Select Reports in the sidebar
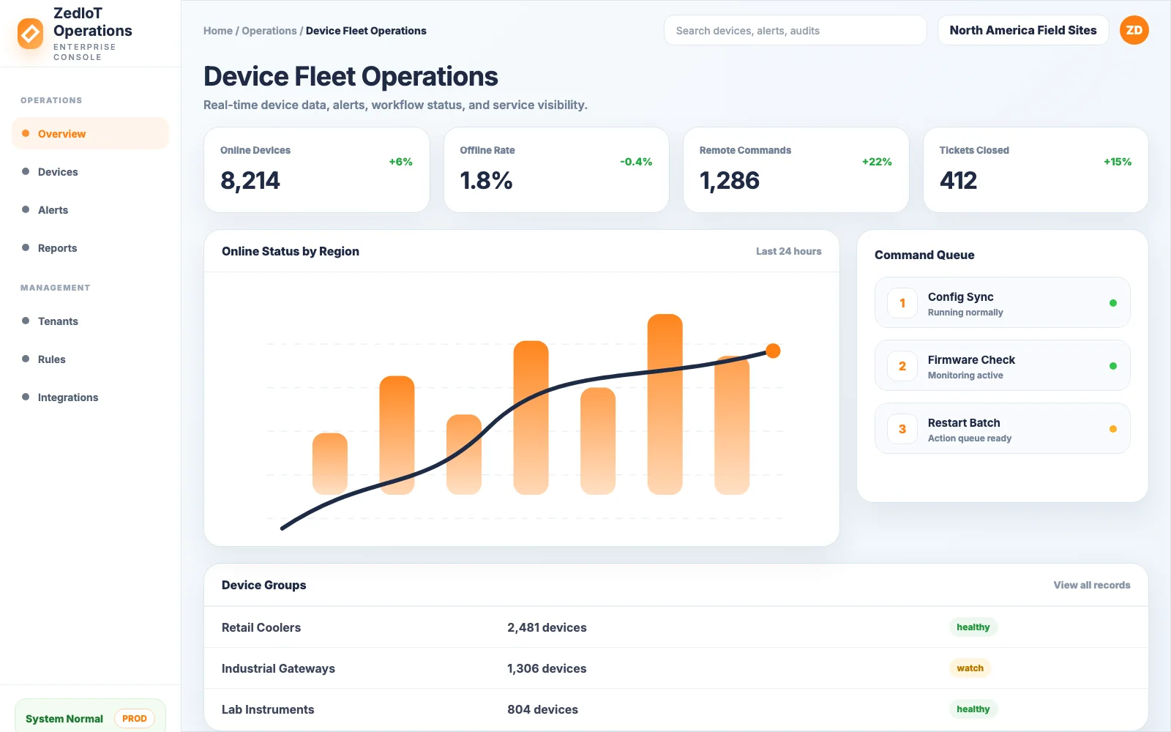Image resolution: width=1171 pixels, height=732 pixels. coord(90,247)
